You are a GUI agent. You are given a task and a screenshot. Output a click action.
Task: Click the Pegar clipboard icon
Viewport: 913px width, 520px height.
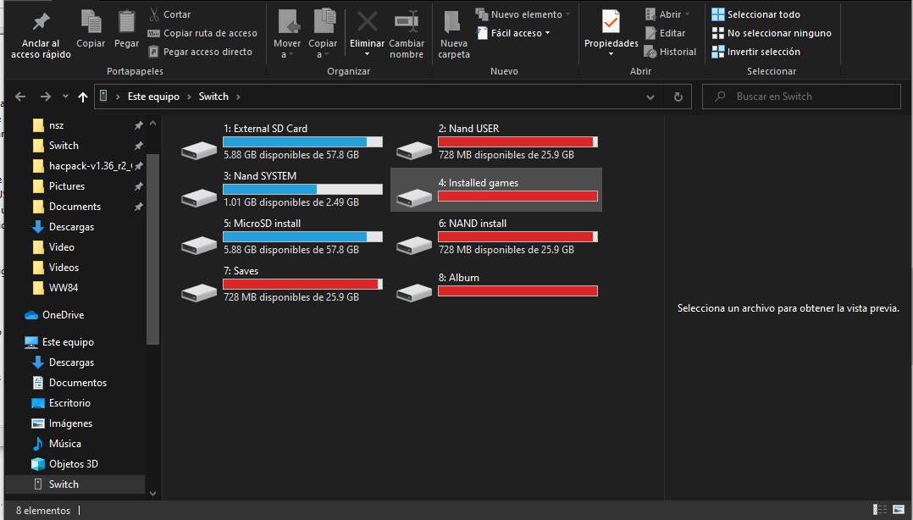click(126, 22)
